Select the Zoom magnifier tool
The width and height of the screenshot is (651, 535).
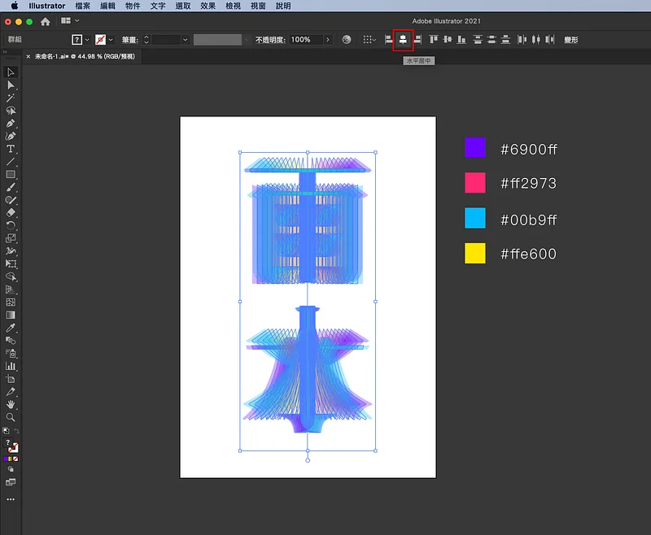[11, 417]
